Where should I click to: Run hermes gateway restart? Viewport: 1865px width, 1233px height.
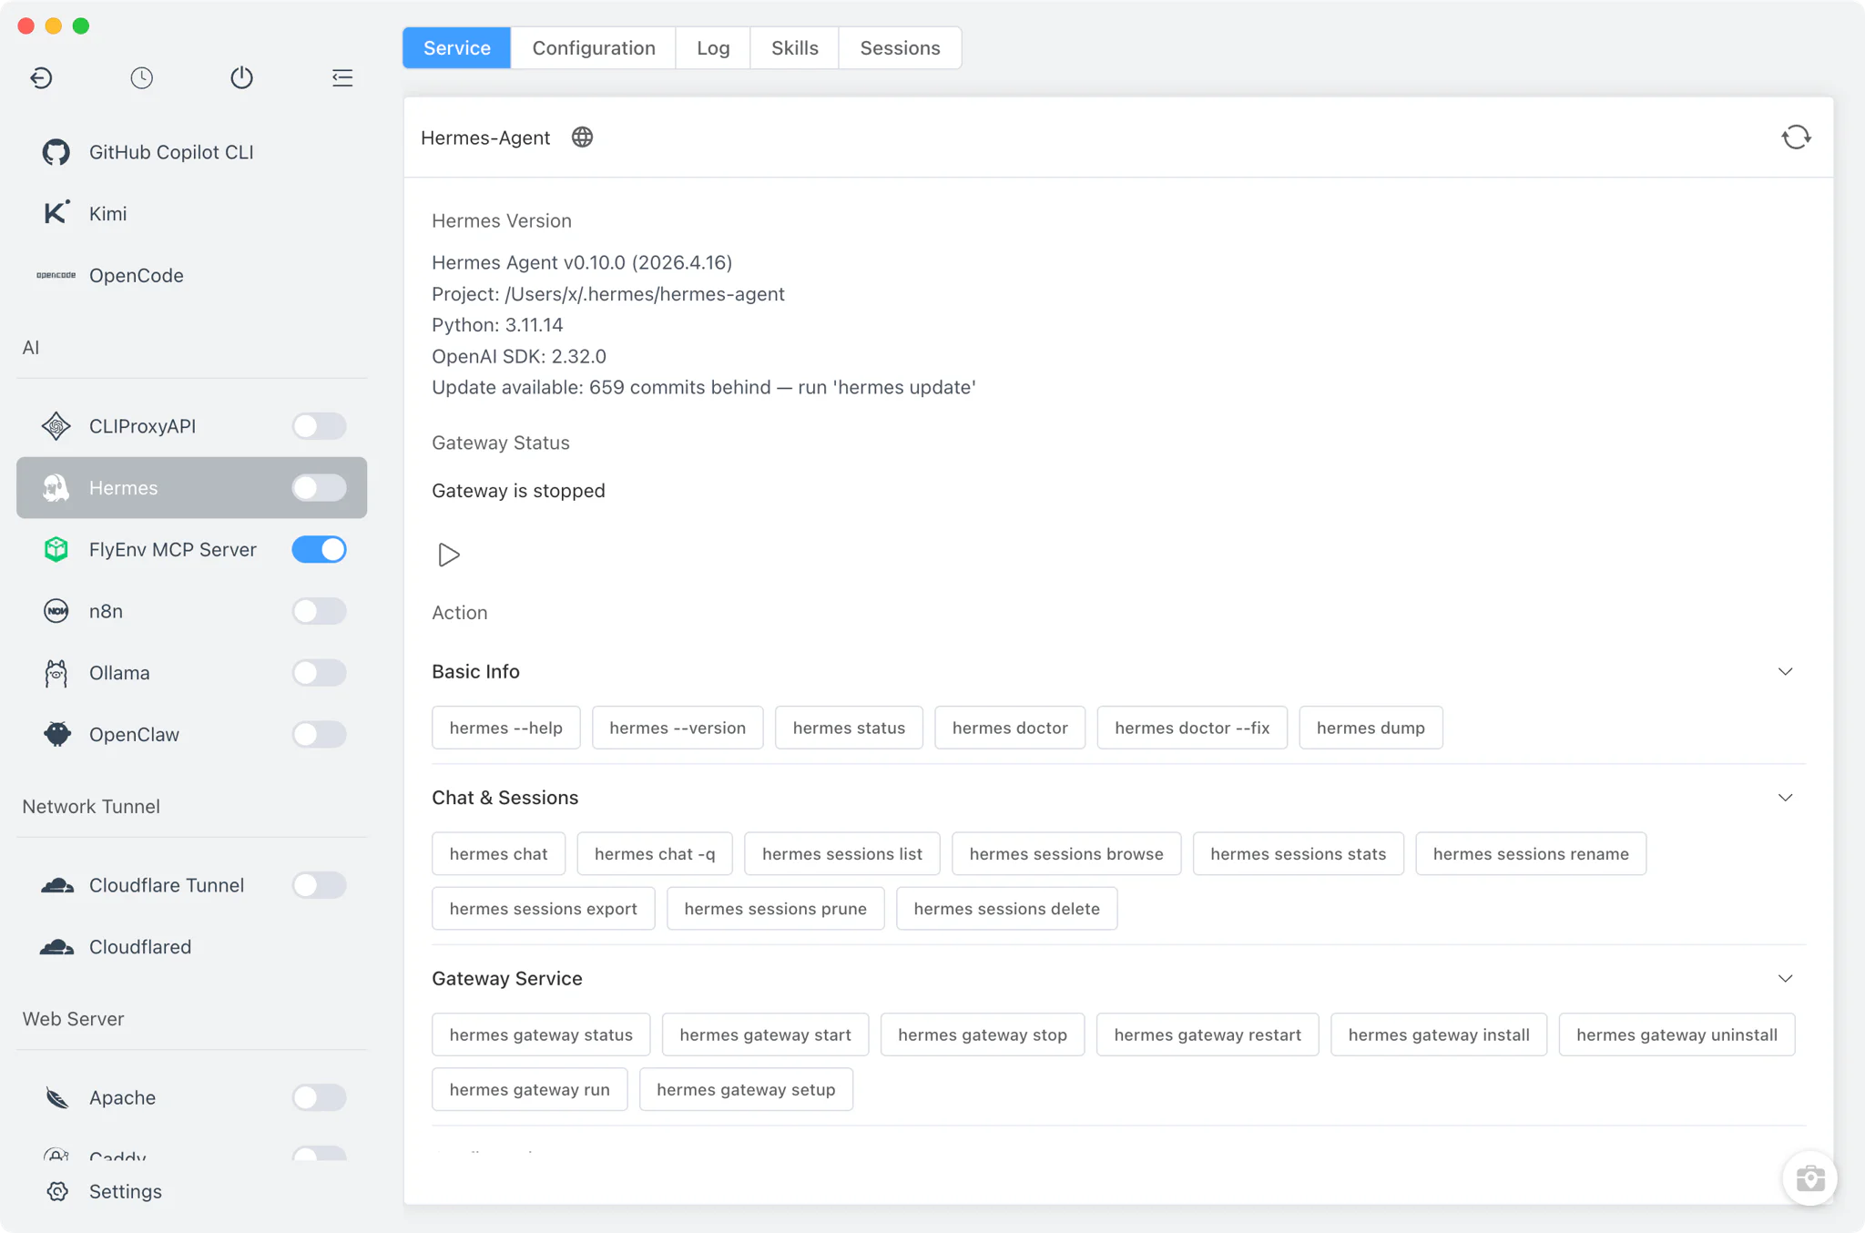1208,1034
